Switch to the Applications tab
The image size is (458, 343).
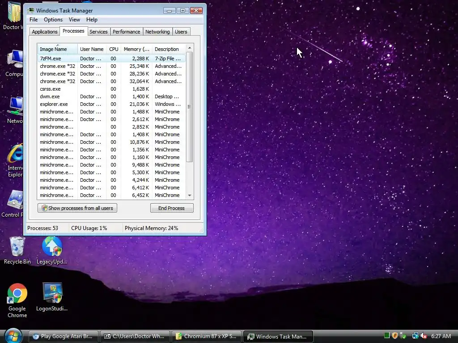point(45,32)
